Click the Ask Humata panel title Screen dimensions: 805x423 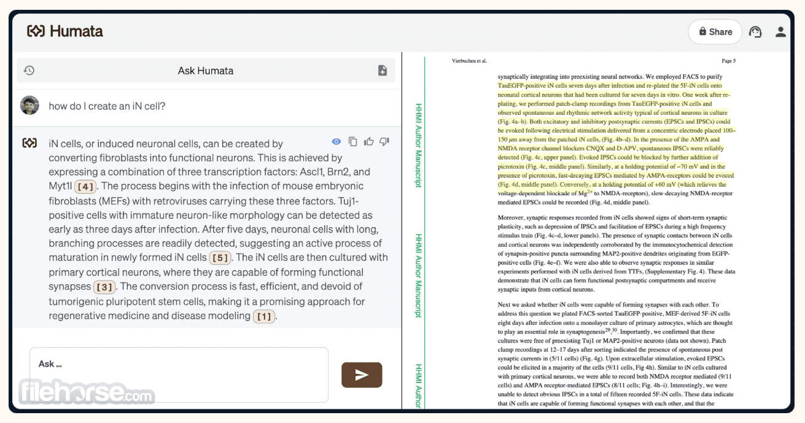206,71
